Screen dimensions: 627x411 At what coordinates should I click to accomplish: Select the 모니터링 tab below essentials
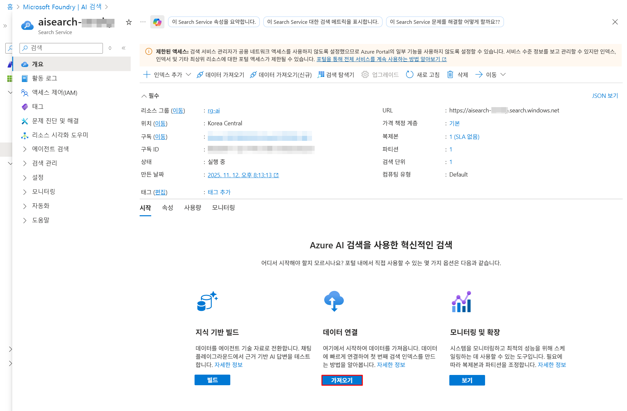click(223, 208)
